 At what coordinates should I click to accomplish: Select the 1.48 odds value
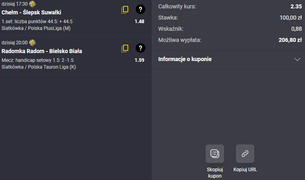point(139,21)
